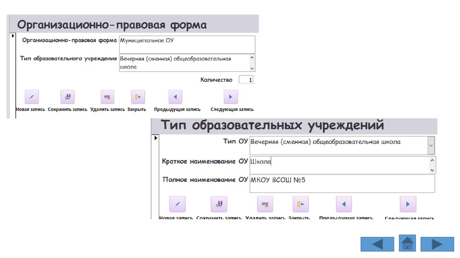460x258 pixels.
Task: Click Close (Закрыть) icon in Организационно-правовая форма
Action: [x=138, y=97]
